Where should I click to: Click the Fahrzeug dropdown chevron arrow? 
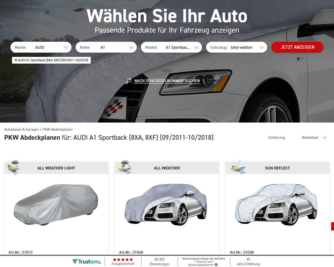pyautogui.click(x=262, y=47)
